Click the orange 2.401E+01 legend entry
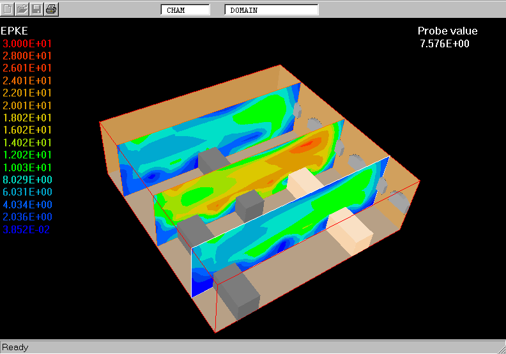 pos(27,81)
